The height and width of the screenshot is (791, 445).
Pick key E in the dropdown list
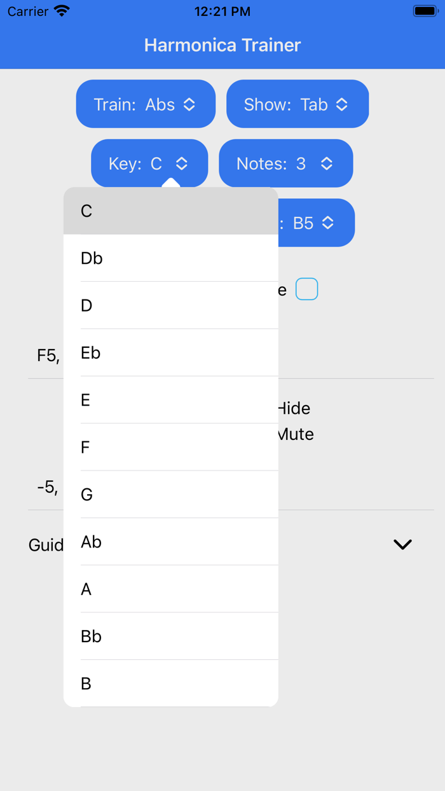coord(170,400)
